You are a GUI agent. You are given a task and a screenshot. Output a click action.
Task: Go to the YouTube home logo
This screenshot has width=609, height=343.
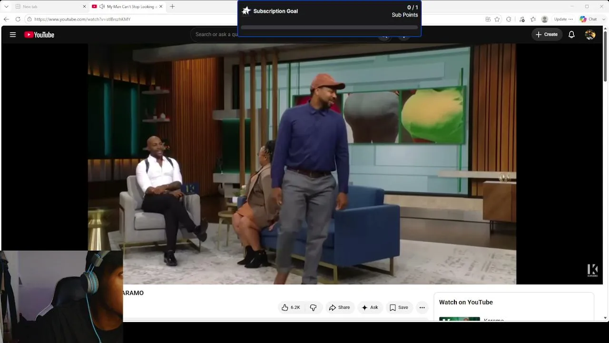click(x=39, y=35)
